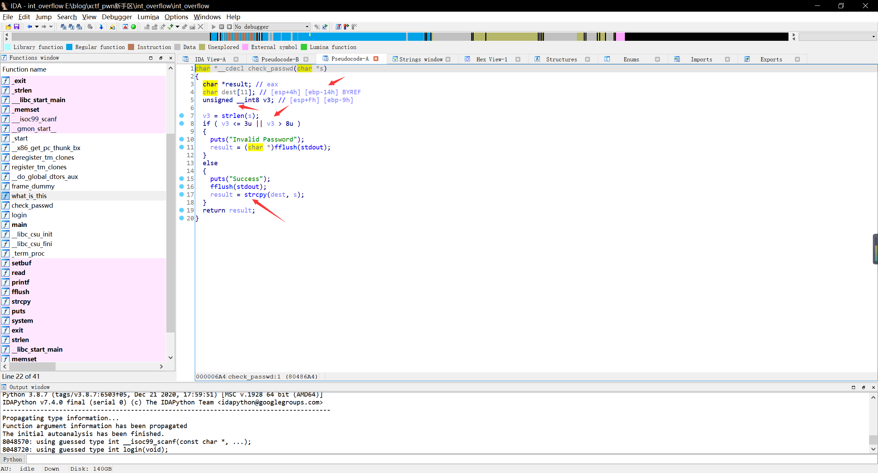This screenshot has width=878, height=473.
Task: Click the Regular function color swatch
Action: coord(70,47)
